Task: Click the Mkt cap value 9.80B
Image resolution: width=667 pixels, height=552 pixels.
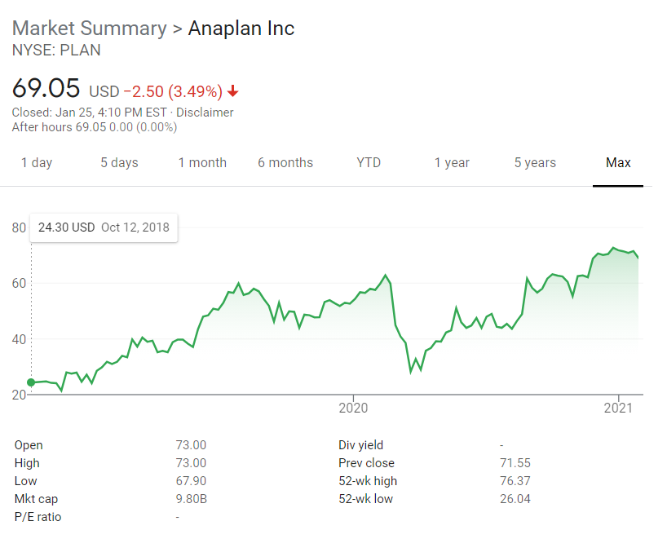Action: point(192,499)
